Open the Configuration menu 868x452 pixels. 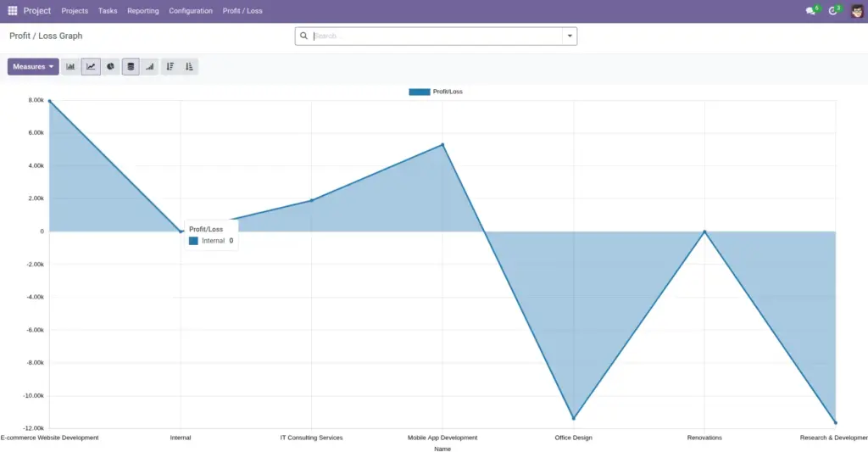(x=191, y=10)
